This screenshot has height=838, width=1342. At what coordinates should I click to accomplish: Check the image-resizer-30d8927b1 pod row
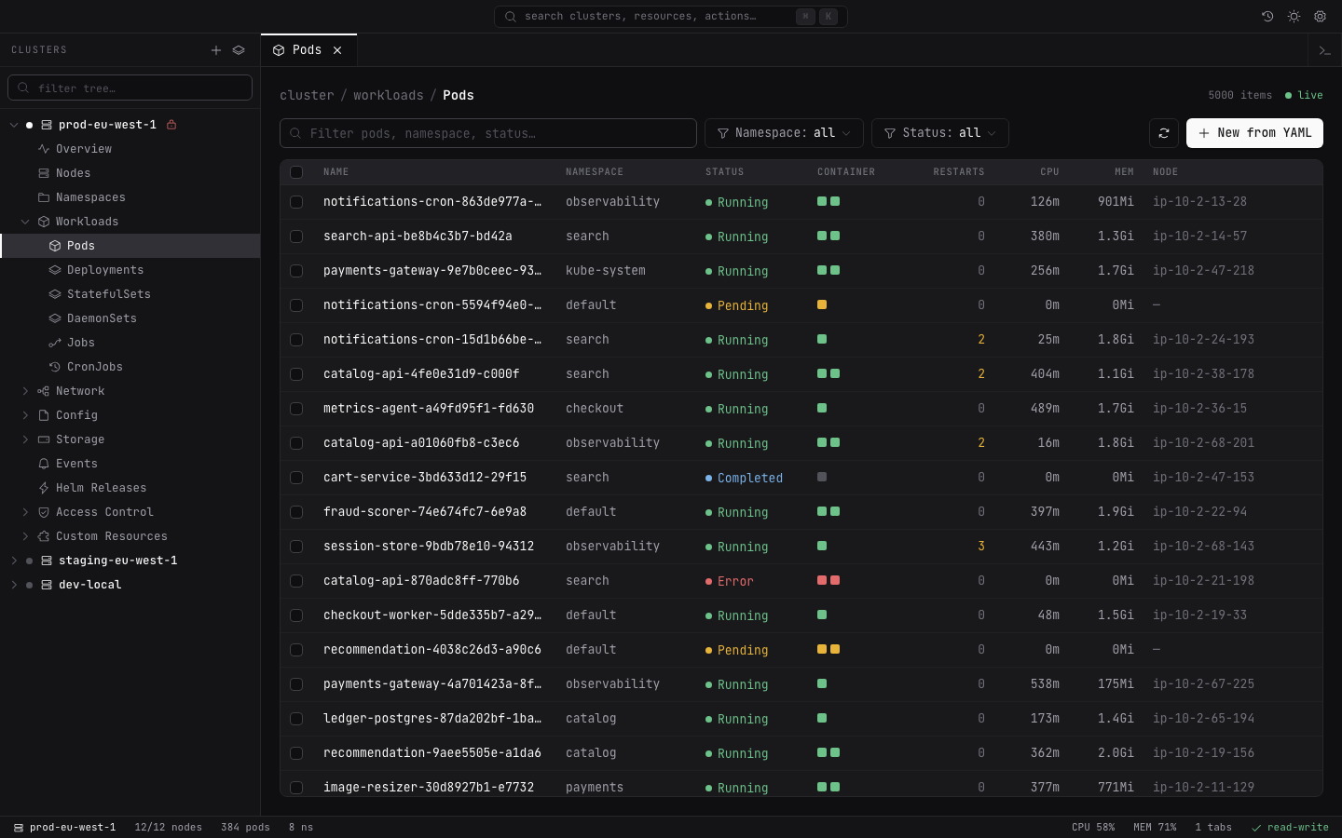[296, 788]
